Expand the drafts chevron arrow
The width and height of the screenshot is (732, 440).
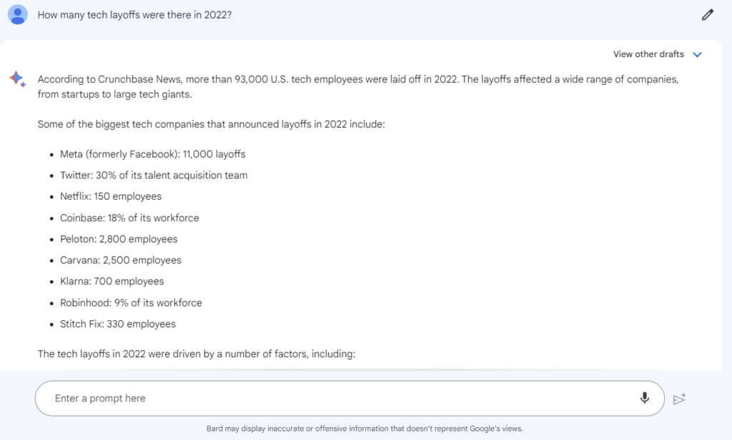tap(698, 54)
